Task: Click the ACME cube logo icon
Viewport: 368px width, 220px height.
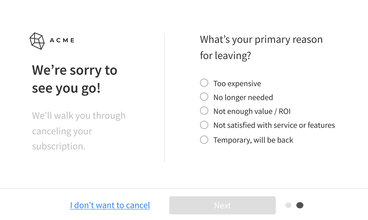Action: pos(37,41)
